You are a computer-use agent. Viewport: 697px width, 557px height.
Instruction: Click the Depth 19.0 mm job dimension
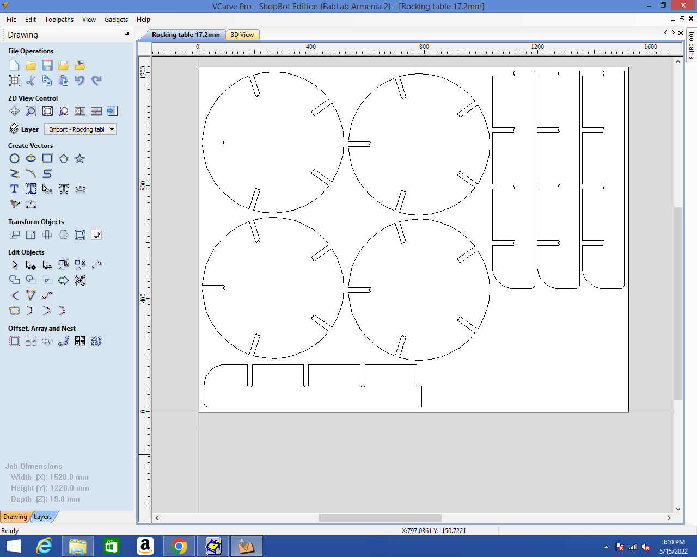[x=45, y=499]
